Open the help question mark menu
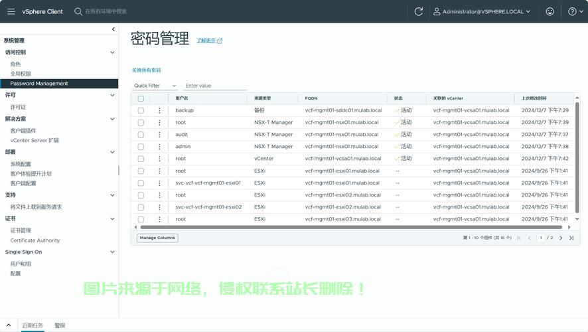Viewport: 588px width, 332px height. coord(575,12)
